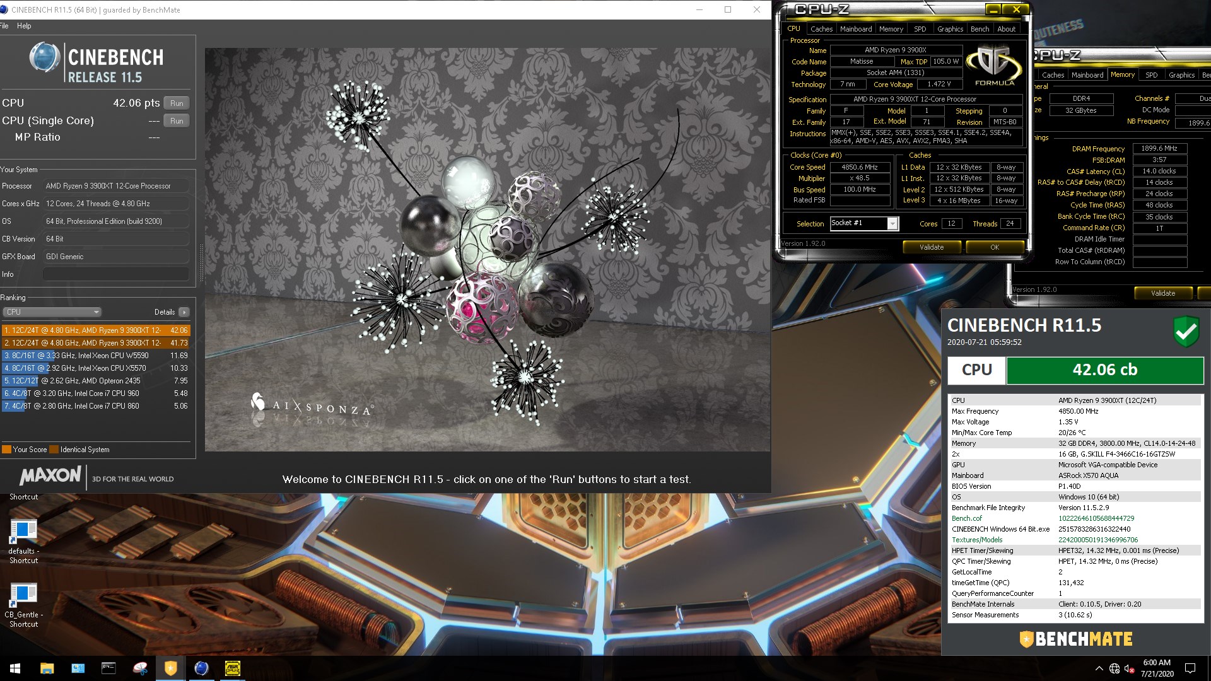The height and width of the screenshot is (681, 1211).
Task: Click the BenchMate green shield checkmark
Action: [1186, 331]
